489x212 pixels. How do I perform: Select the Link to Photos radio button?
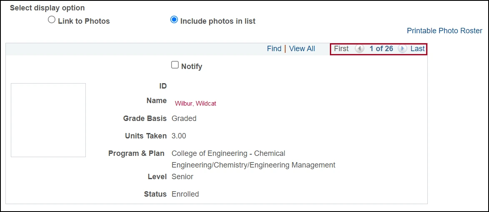[x=52, y=20]
